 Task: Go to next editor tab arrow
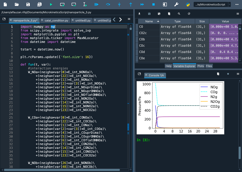click(120, 20)
